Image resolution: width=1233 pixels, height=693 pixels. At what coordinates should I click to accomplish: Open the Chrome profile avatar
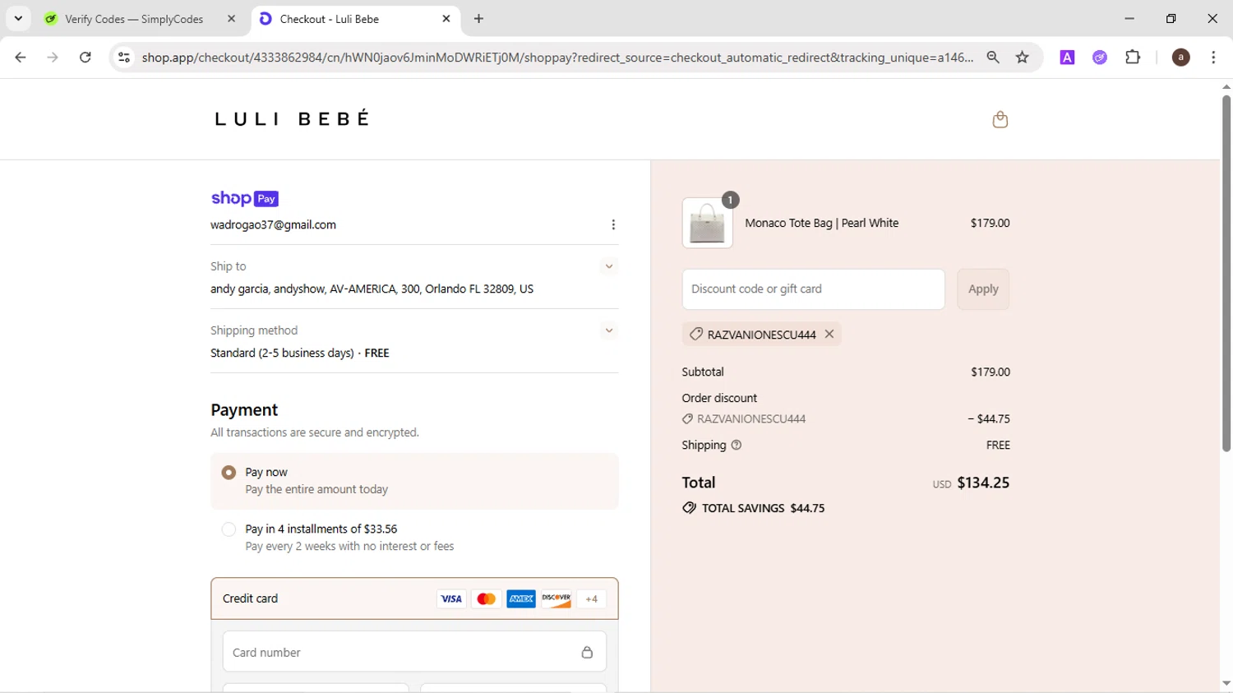(1180, 58)
